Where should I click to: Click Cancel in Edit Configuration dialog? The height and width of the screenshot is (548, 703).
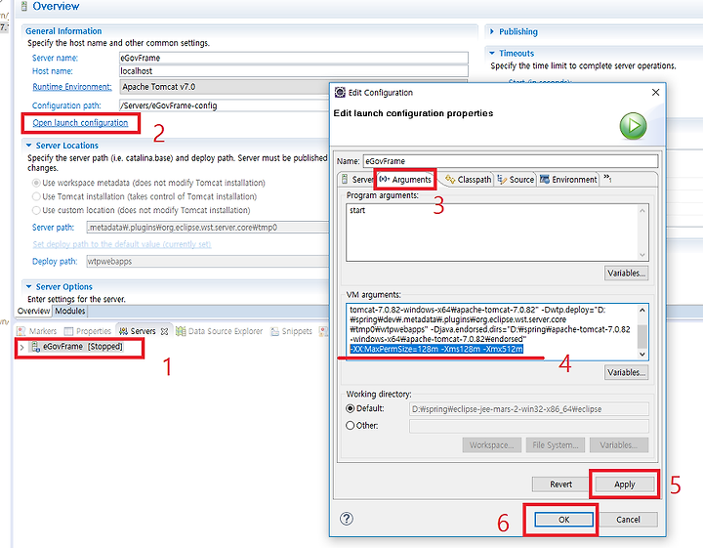(628, 520)
